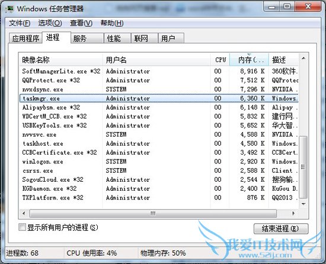Sort by 用户名 column header
This screenshot has height=264, width=326.
coord(156,60)
